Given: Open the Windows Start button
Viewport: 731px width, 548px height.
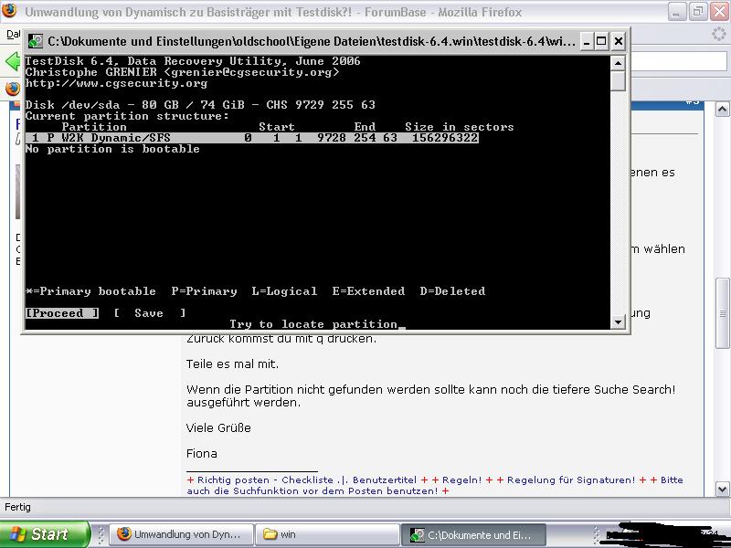Looking at the screenshot, I should point(45,534).
